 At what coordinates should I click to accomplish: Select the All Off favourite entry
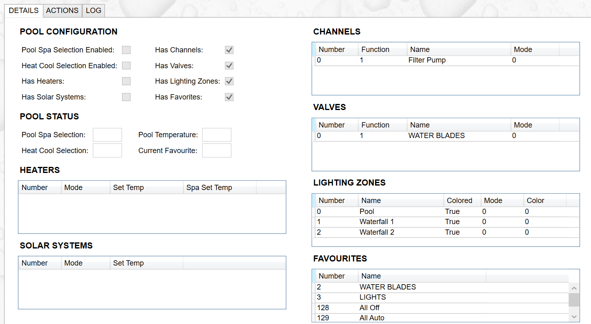(x=369, y=307)
